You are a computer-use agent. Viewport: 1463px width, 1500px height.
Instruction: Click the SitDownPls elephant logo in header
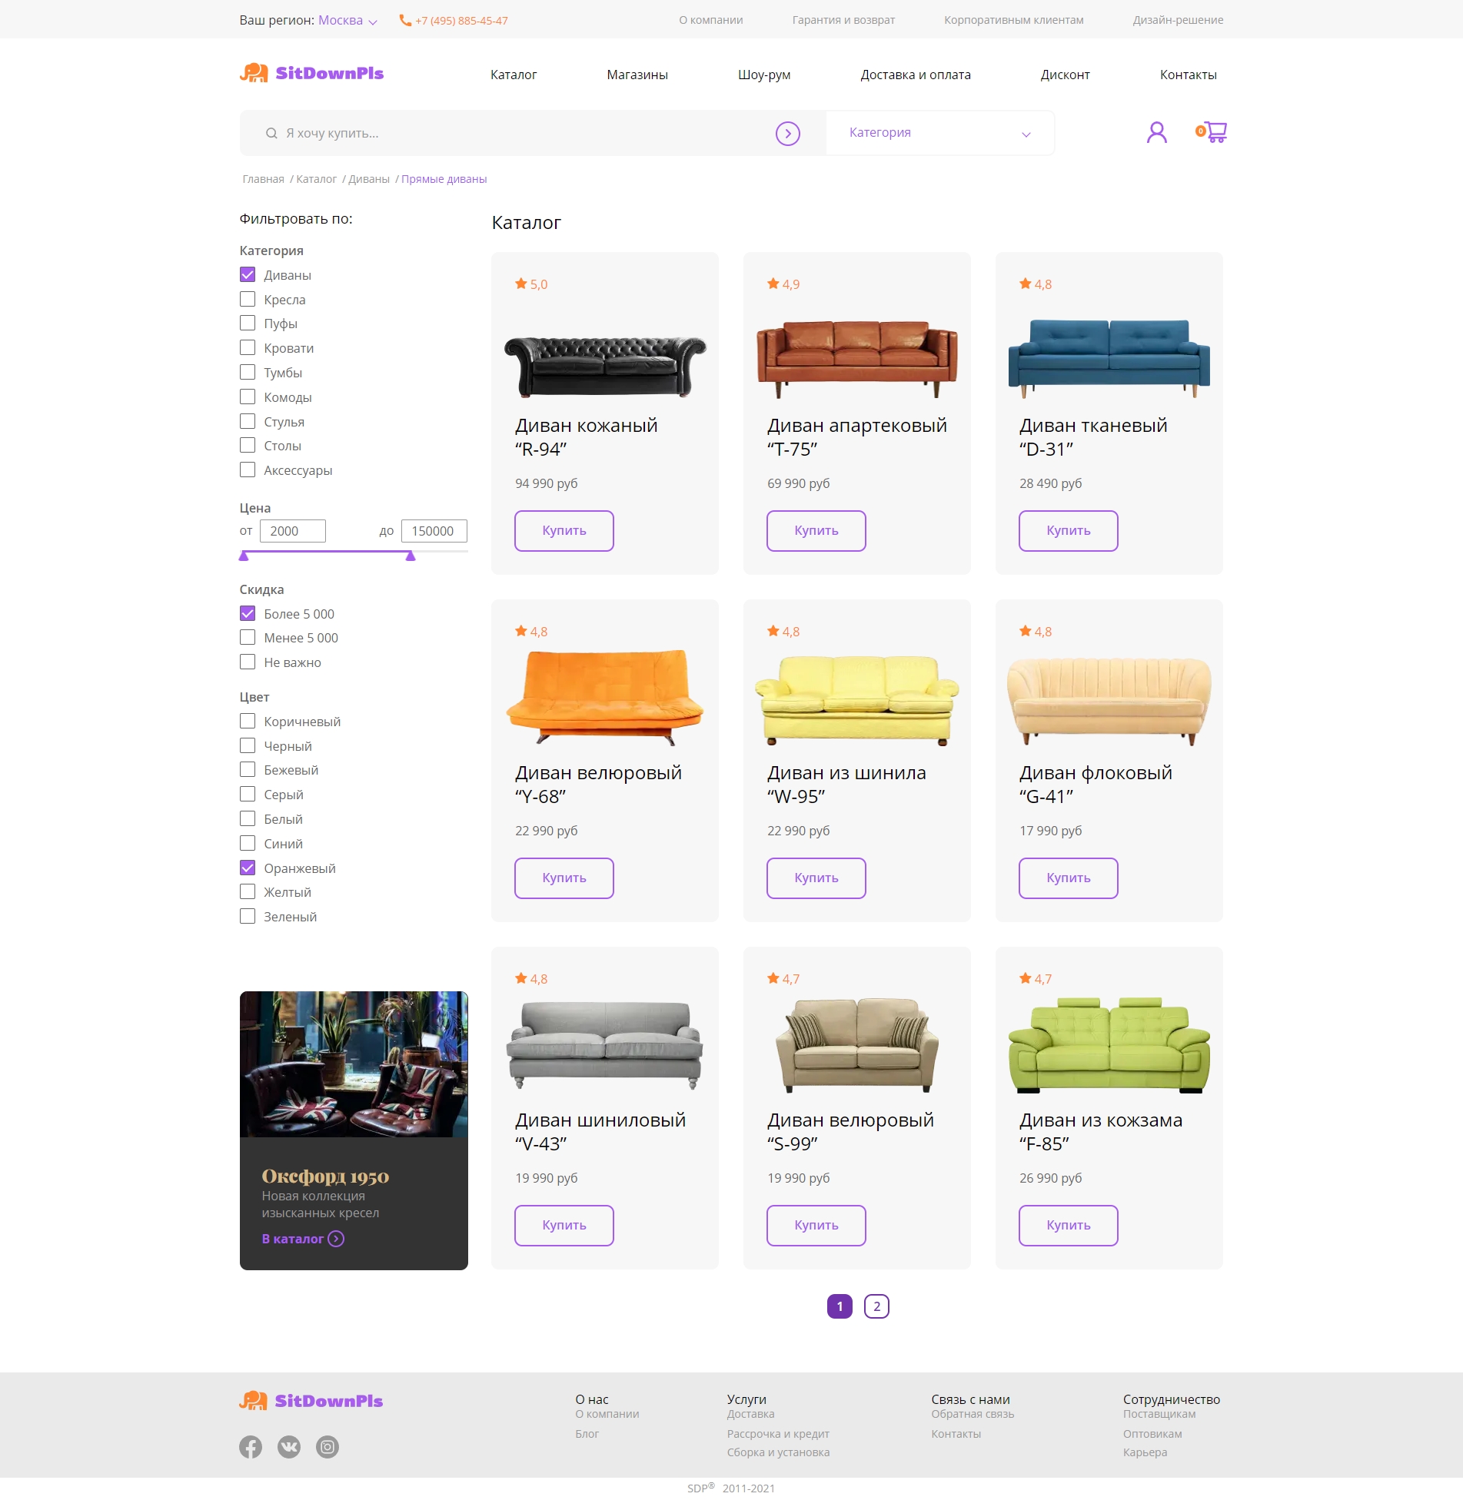(x=311, y=73)
